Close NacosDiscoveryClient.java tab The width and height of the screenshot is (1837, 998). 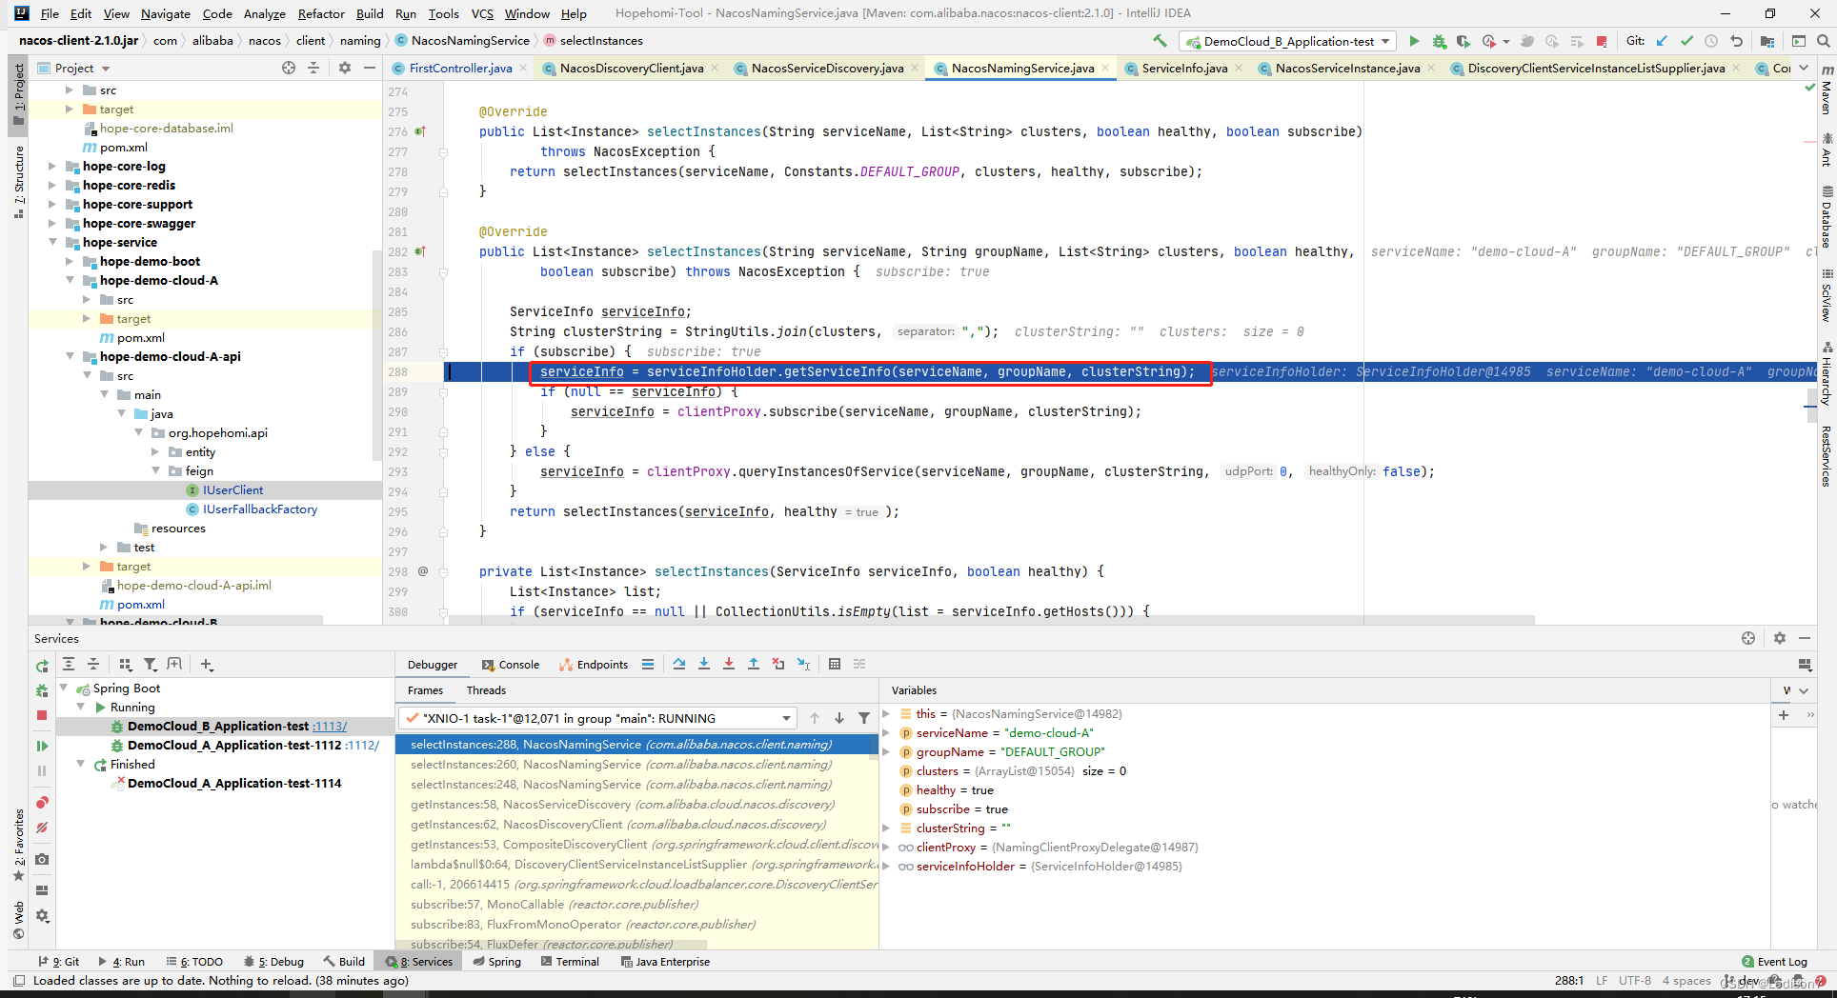click(x=715, y=68)
